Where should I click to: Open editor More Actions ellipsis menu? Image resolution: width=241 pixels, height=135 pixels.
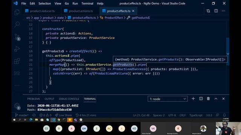(x=223, y=11)
